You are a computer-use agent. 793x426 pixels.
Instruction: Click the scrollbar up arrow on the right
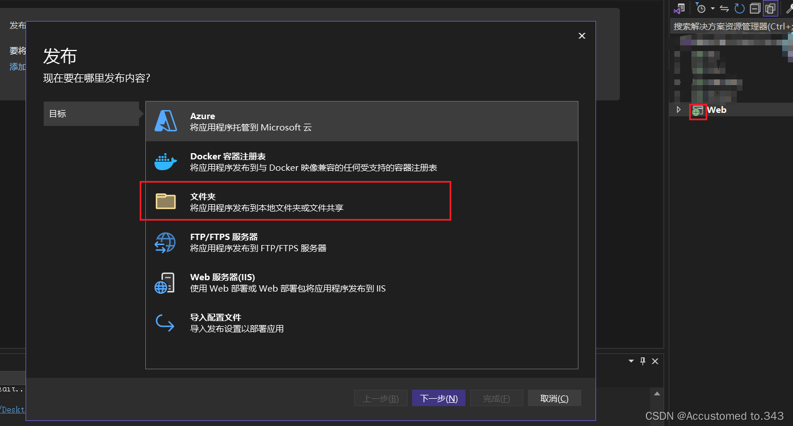657,393
